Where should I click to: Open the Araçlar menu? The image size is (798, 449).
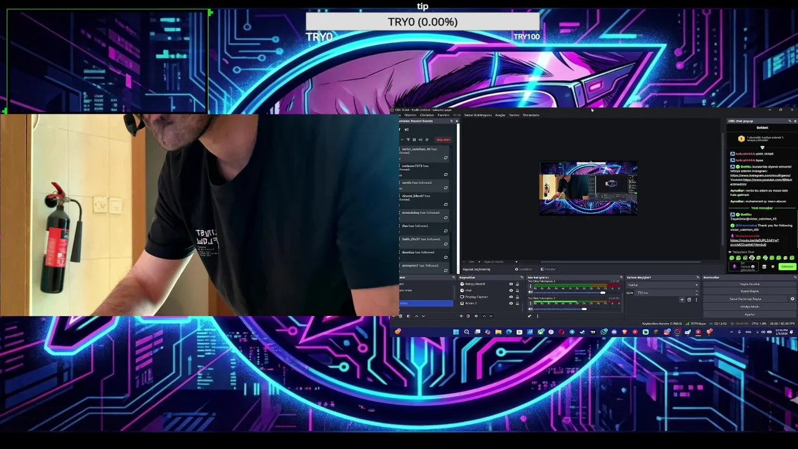point(500,115)
